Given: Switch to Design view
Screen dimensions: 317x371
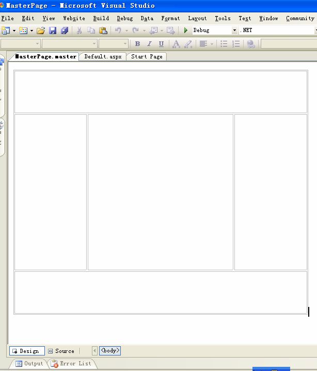Looking at the screenshot, I should tap(27, 351).
